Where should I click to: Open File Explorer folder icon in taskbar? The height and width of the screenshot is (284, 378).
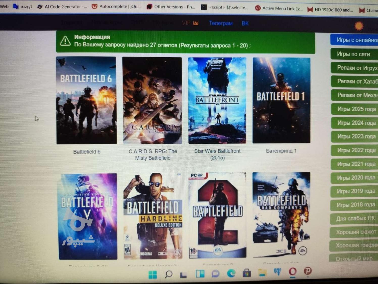coord(262,272)
